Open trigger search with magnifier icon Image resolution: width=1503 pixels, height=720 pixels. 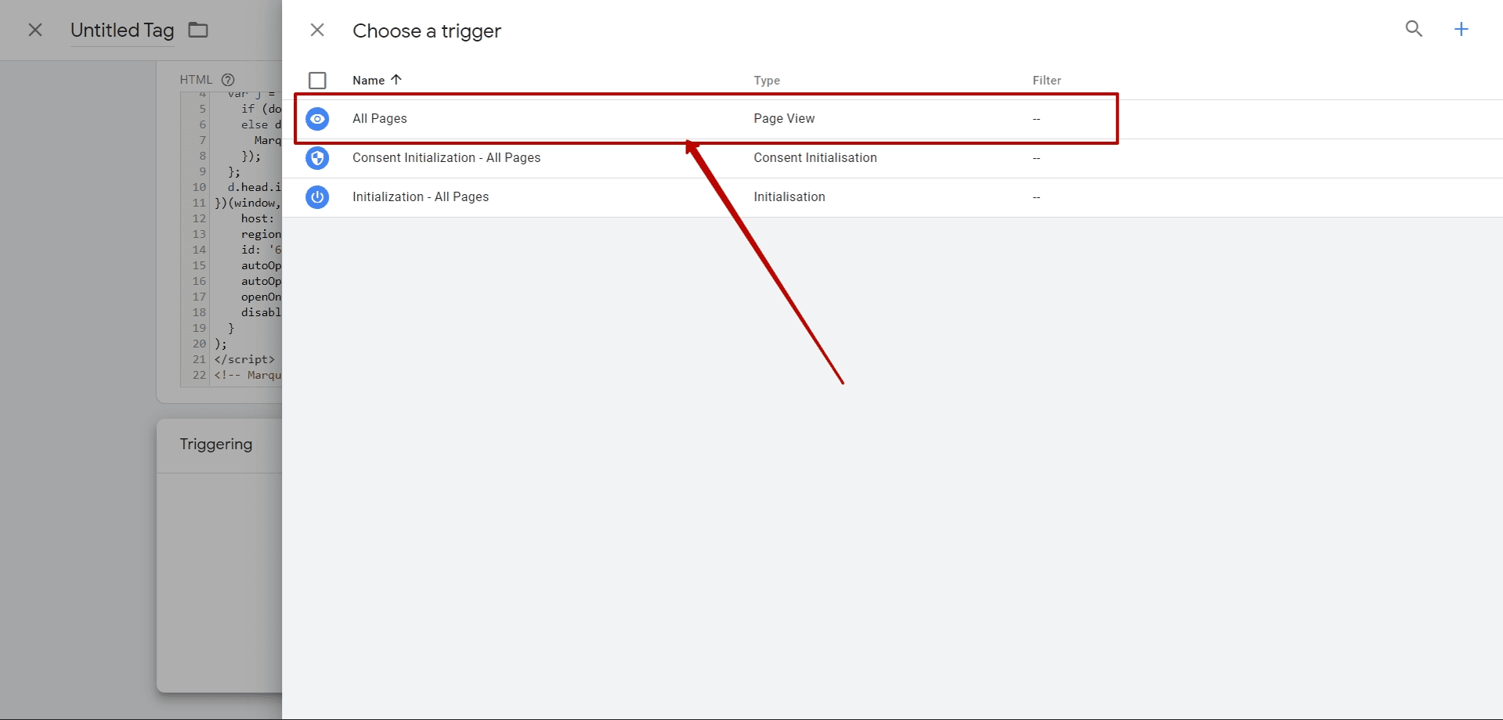click(x=1414, y=29)
